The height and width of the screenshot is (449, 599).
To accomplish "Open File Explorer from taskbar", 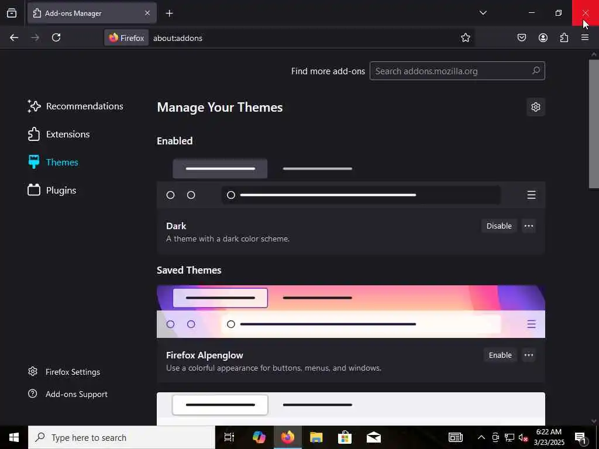I will click(x=316, y=437).
